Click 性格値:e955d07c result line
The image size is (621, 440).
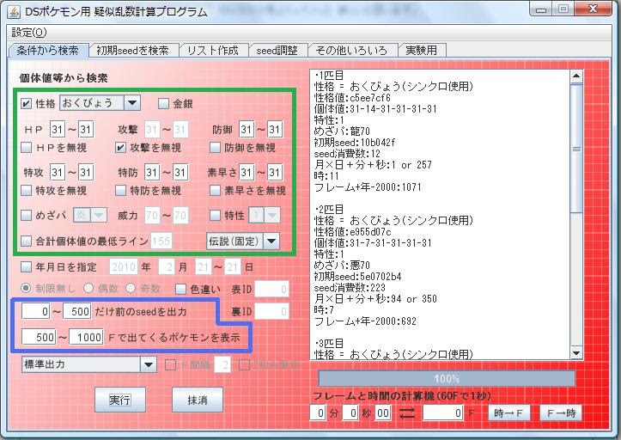tap(352, 231)
